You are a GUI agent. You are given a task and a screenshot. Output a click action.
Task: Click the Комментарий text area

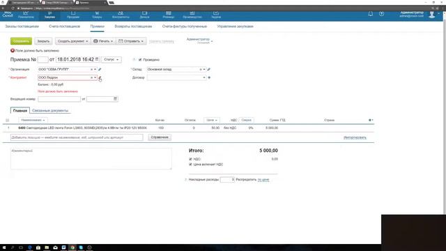(91, 158)
